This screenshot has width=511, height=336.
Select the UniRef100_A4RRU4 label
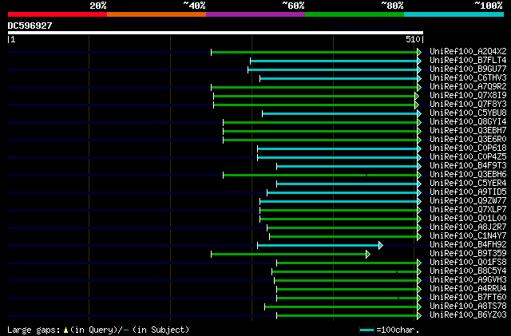tap(468, 289)
